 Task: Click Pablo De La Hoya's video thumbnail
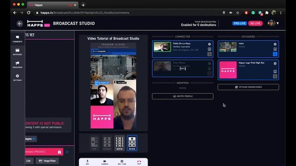[x=162, y=47]
